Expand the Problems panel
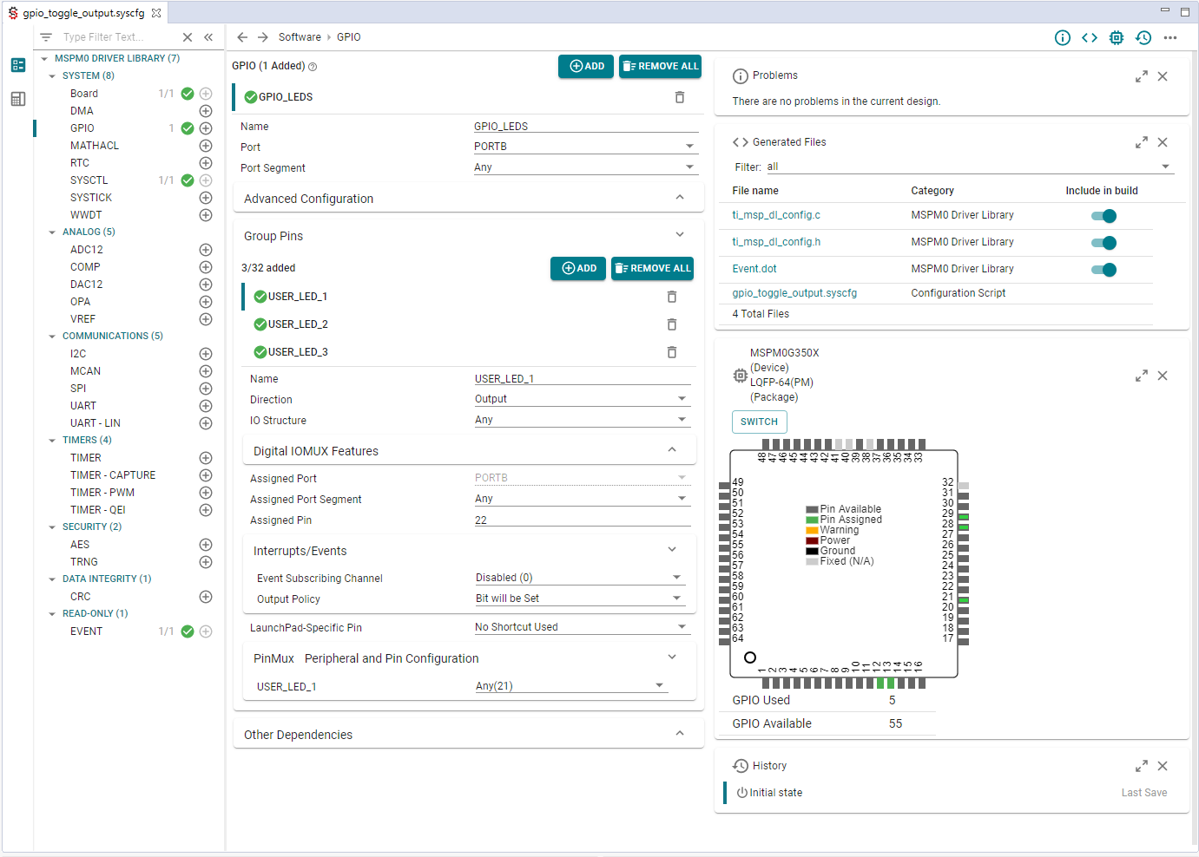 click(1142, 76)
